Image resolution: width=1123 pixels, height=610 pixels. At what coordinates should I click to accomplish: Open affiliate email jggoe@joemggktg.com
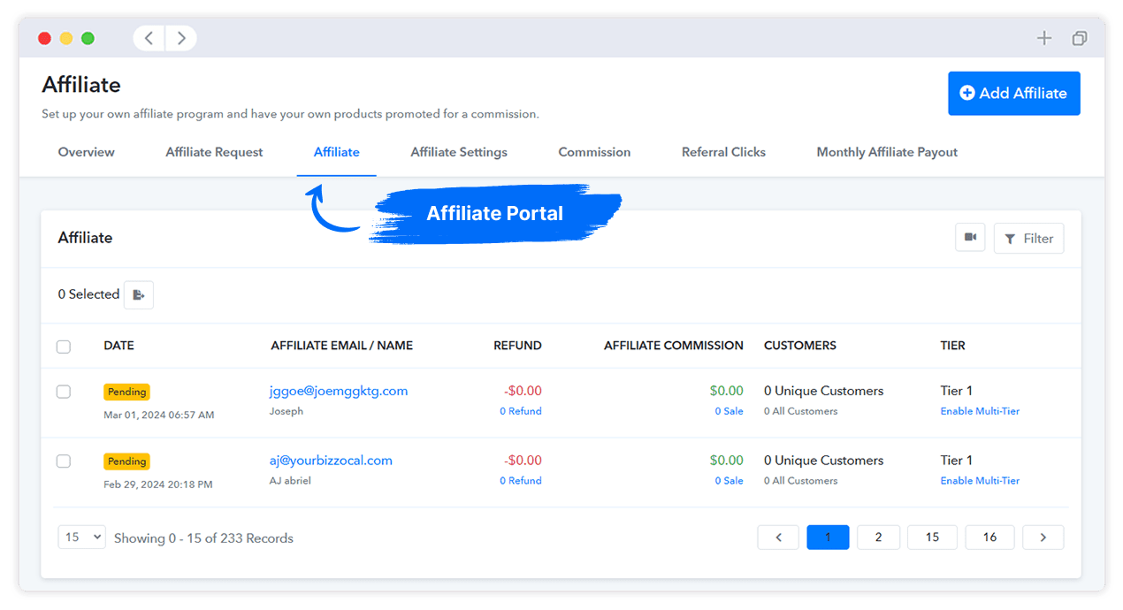coord(339,390)
